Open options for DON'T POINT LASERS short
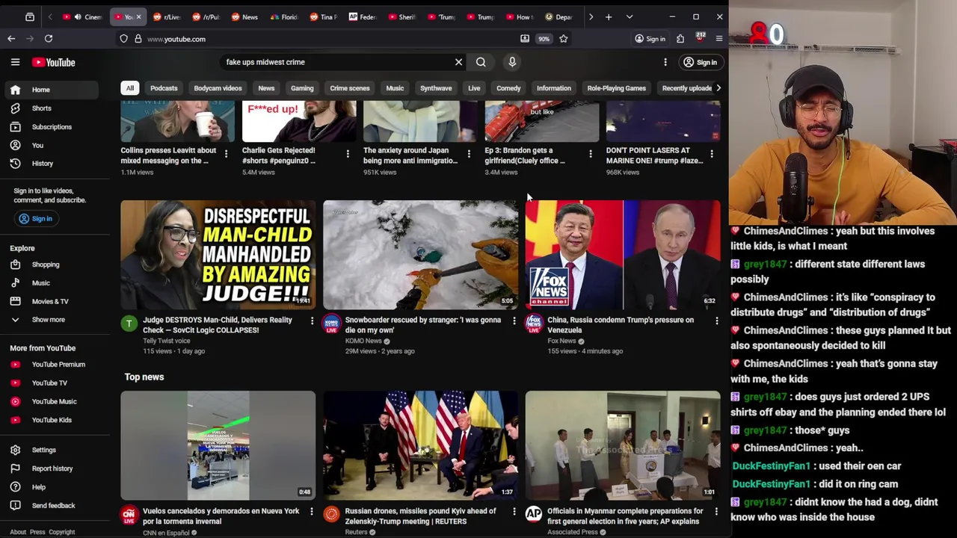Image resolution: width=957 pixels, height=538 pixels. 711,154
